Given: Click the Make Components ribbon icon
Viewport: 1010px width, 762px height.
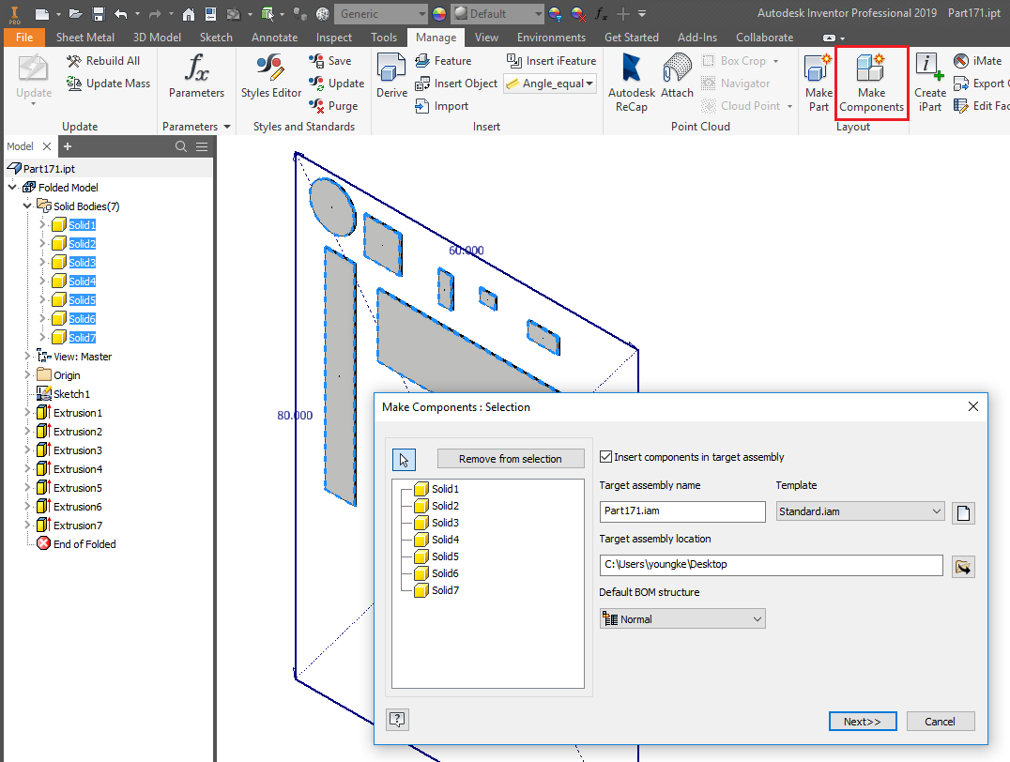Looking at the screenshot, I should (x=871, y=83).
